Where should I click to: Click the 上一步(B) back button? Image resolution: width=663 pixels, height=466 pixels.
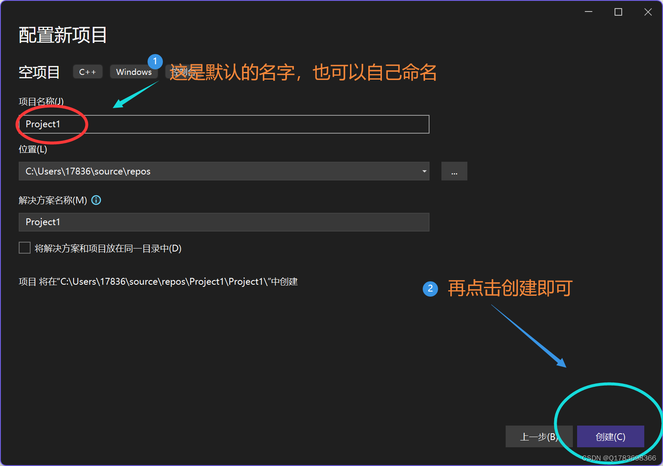[x=539, y=437]
